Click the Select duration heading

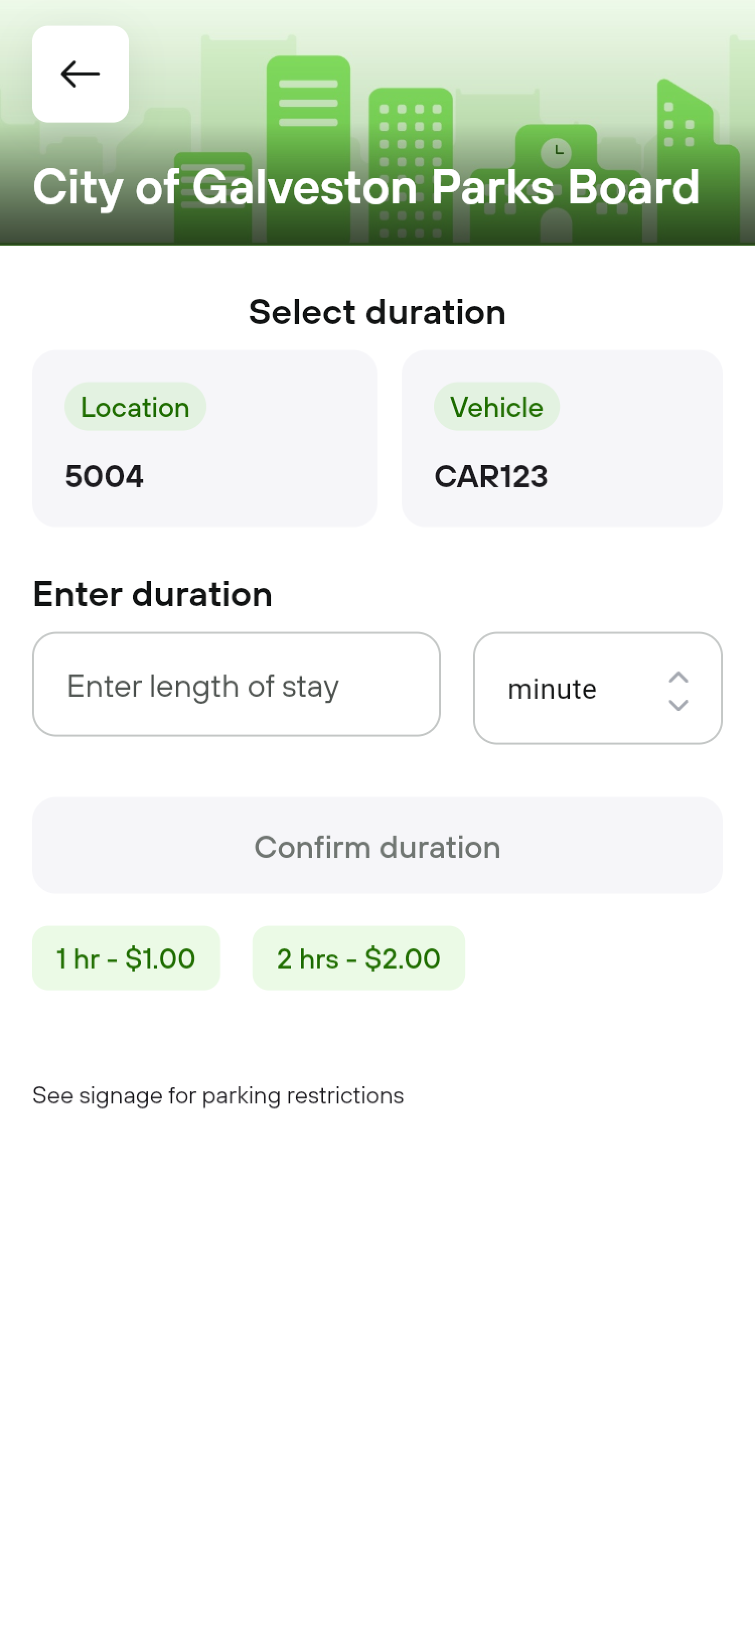pos(377,312)
